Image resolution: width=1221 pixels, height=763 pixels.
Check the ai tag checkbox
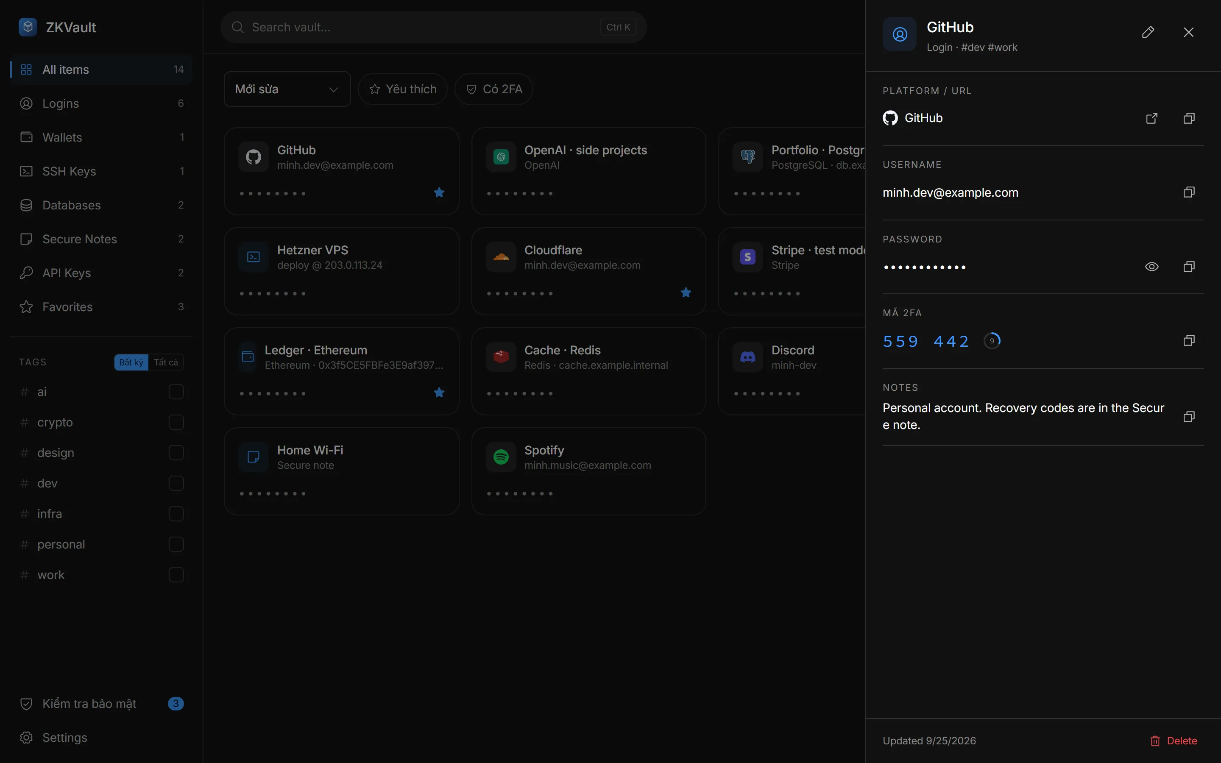point(176,392)
